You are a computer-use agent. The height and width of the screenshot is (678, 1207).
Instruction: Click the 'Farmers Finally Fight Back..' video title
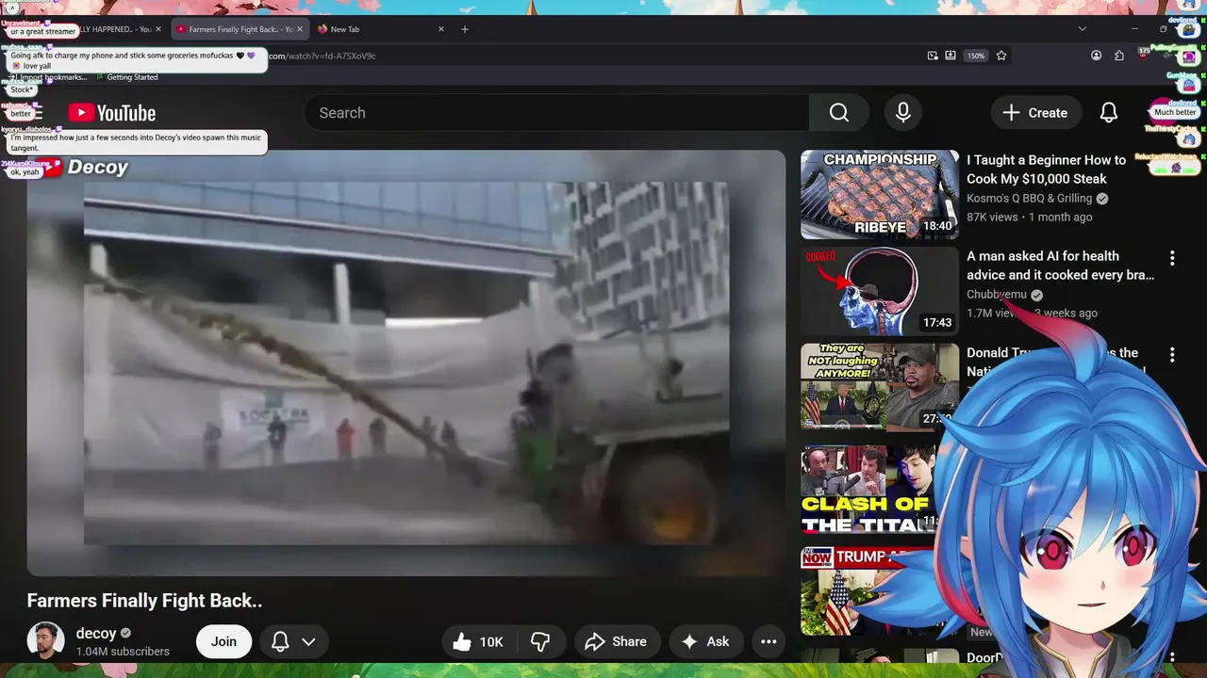(x=144, y=601)
